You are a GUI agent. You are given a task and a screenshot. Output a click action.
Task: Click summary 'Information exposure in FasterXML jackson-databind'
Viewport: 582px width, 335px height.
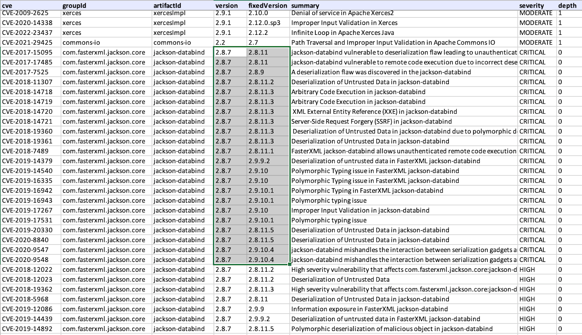[404, 309]
